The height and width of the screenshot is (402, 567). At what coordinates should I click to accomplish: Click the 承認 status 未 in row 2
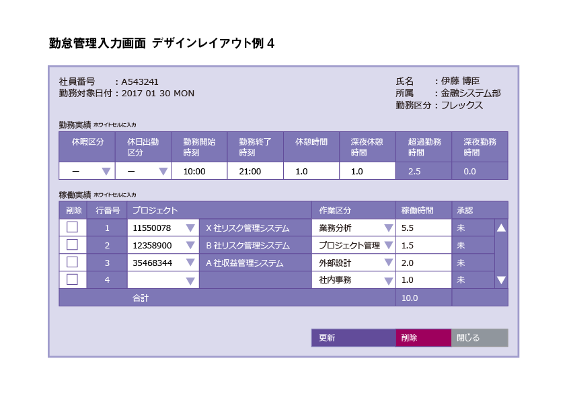pos(461,245)
